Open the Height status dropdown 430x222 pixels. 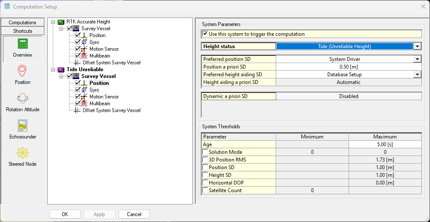418,46
